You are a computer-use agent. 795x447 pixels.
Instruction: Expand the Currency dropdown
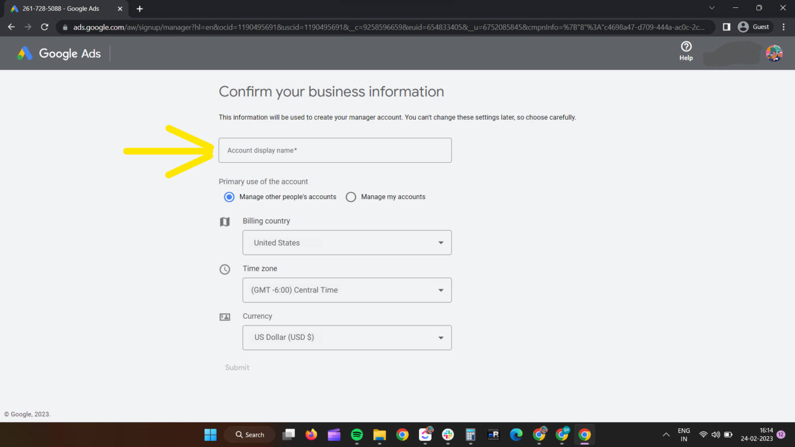(x=347, y=338)
